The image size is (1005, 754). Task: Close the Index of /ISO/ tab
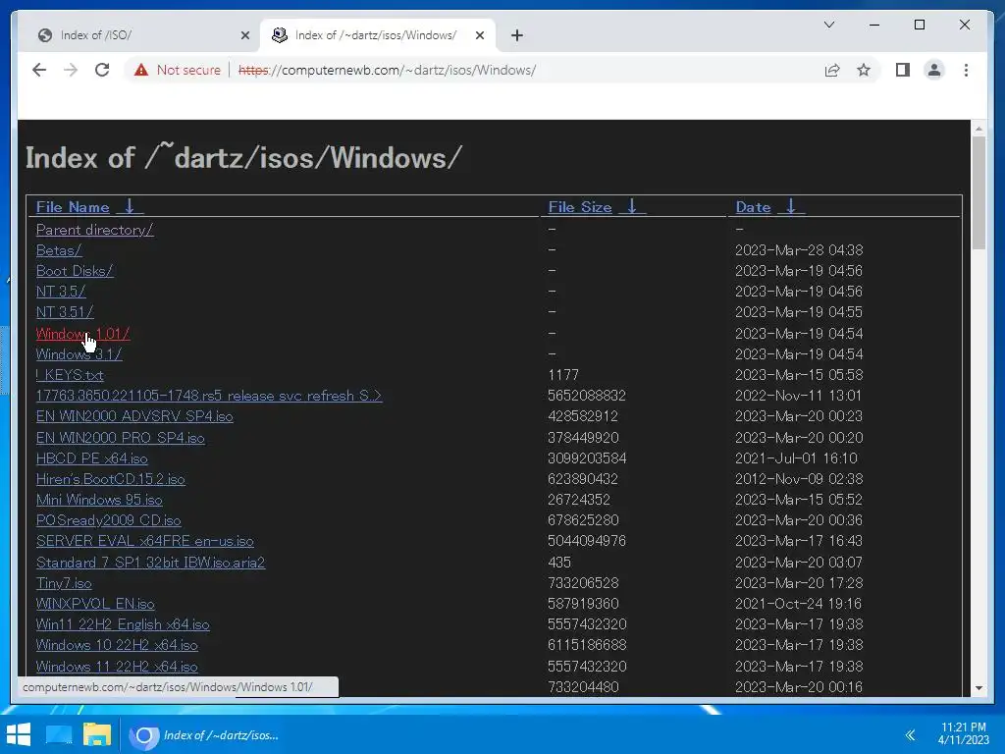point(244,35)
